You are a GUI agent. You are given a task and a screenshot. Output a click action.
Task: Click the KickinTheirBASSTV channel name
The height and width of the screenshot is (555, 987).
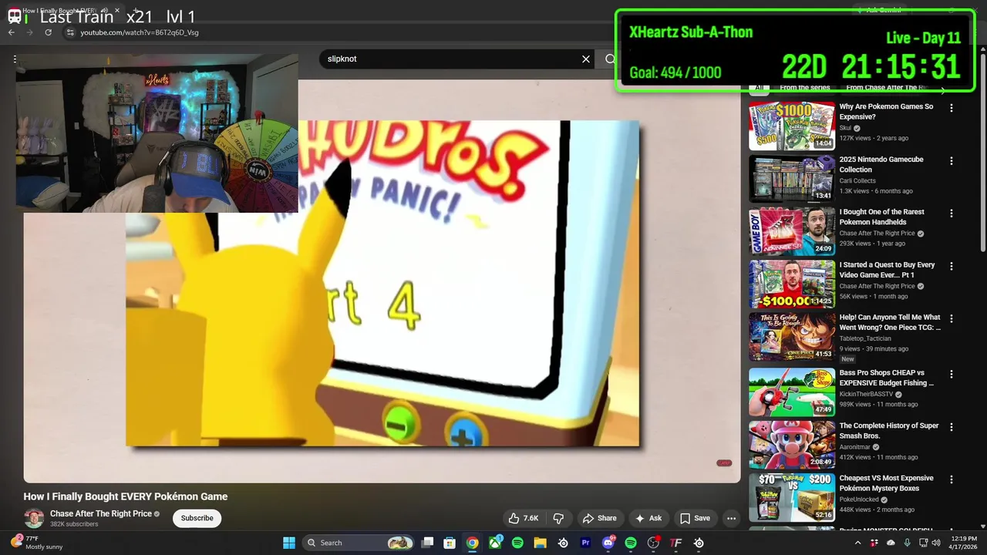click(x=867, y=394)
